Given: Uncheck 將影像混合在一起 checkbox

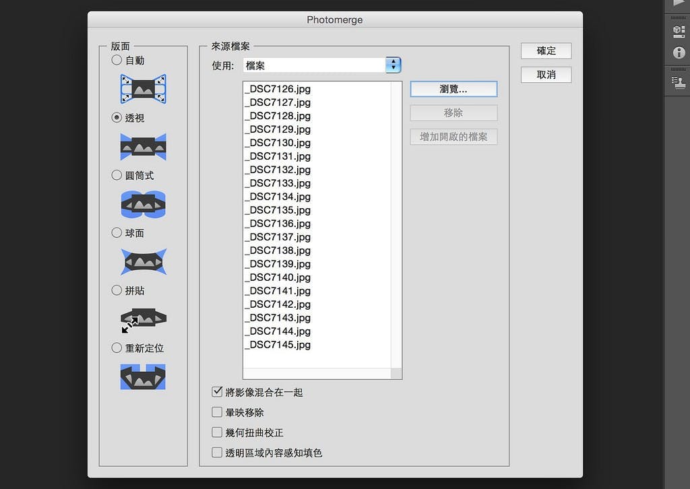Looking at the screenshot, I should (217, 391).
